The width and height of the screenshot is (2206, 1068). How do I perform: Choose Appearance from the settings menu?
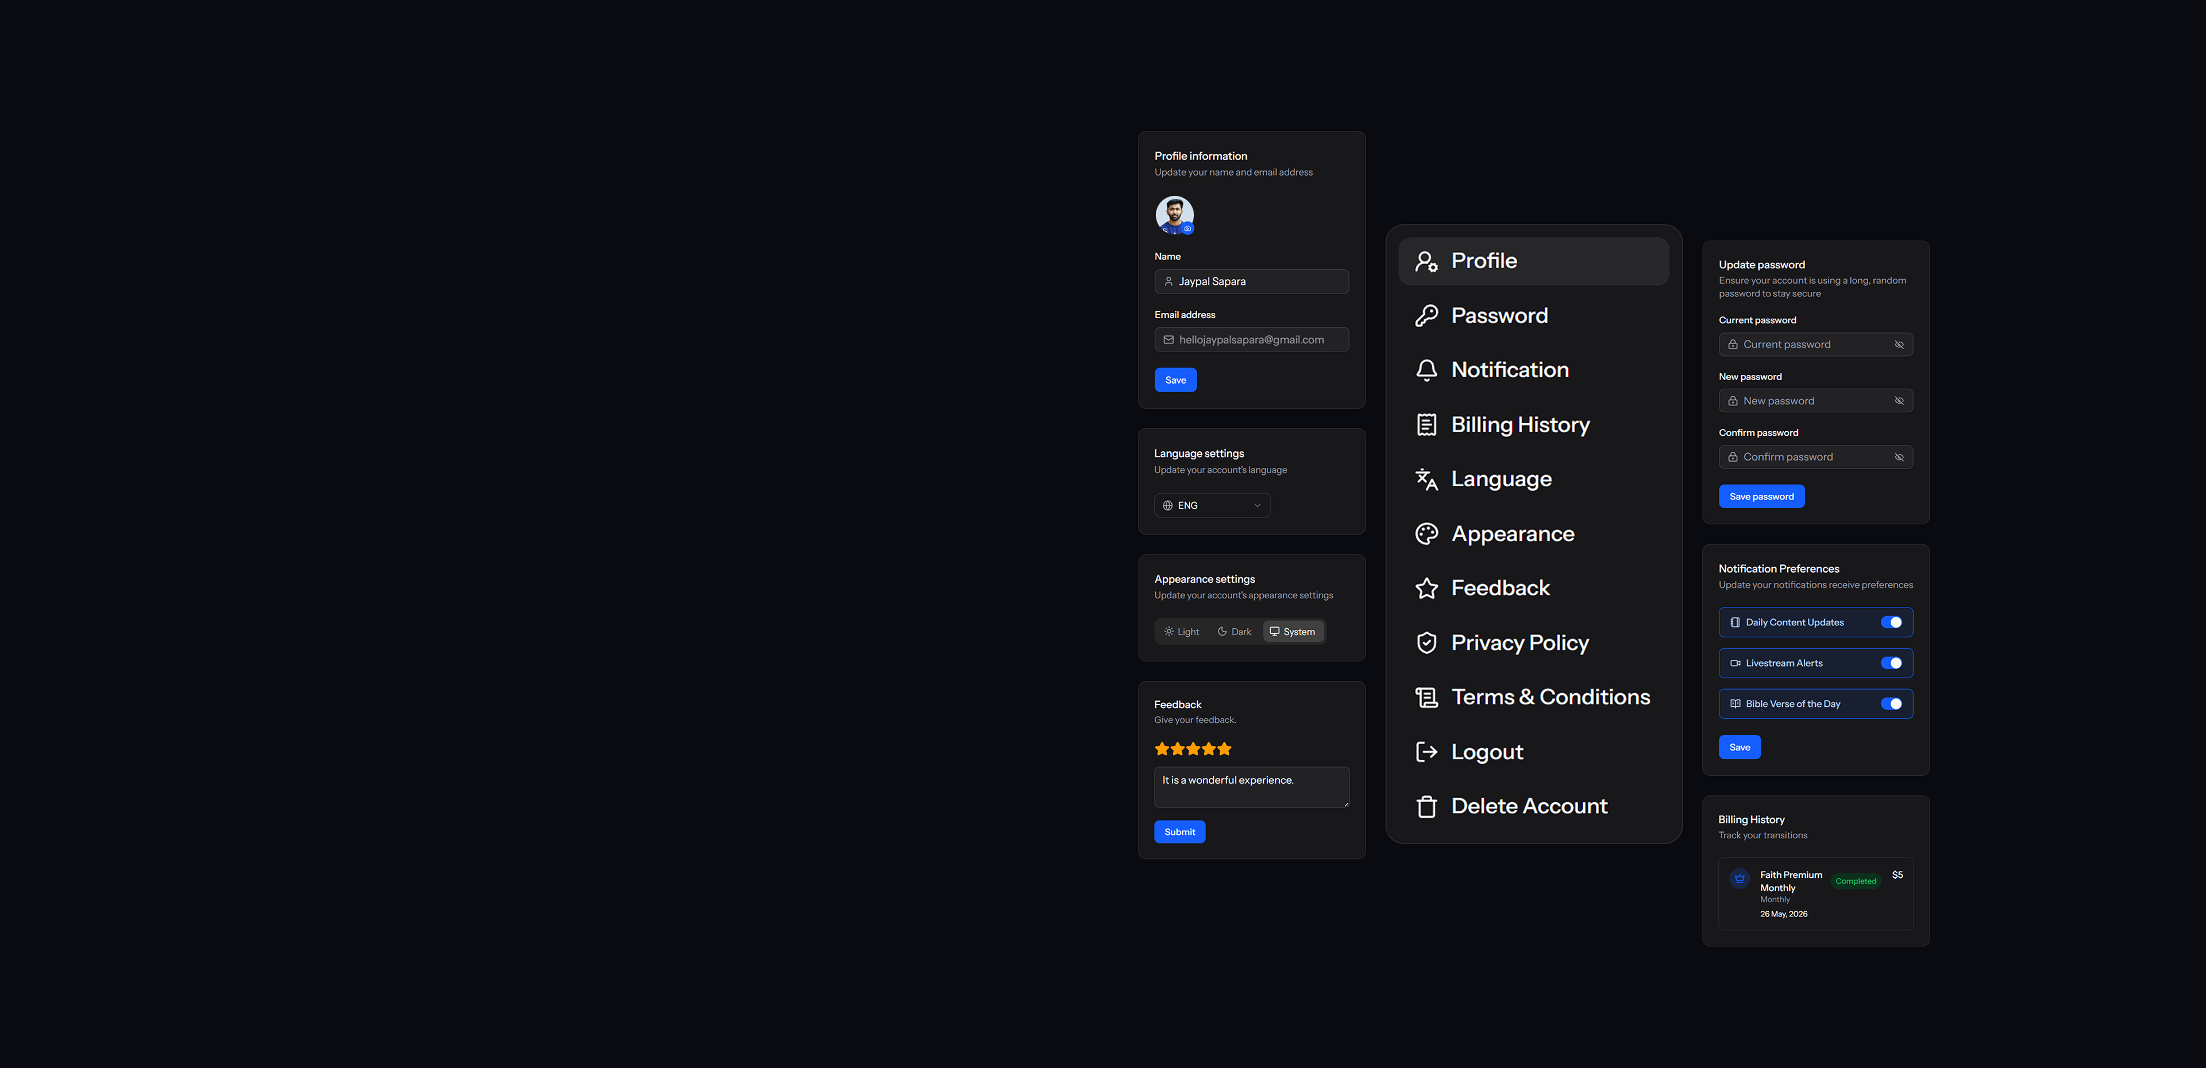(1534, 534)
